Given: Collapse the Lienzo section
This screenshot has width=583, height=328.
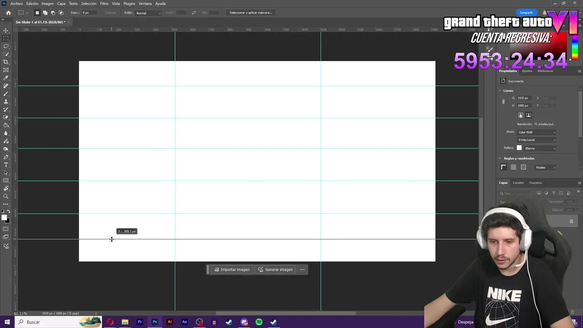Looking at the screenshot, I should click(500, 91).
